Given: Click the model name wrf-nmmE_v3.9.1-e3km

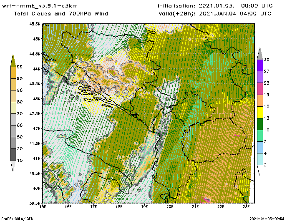Looking at the screenshot, I should (x=40, y=6).
